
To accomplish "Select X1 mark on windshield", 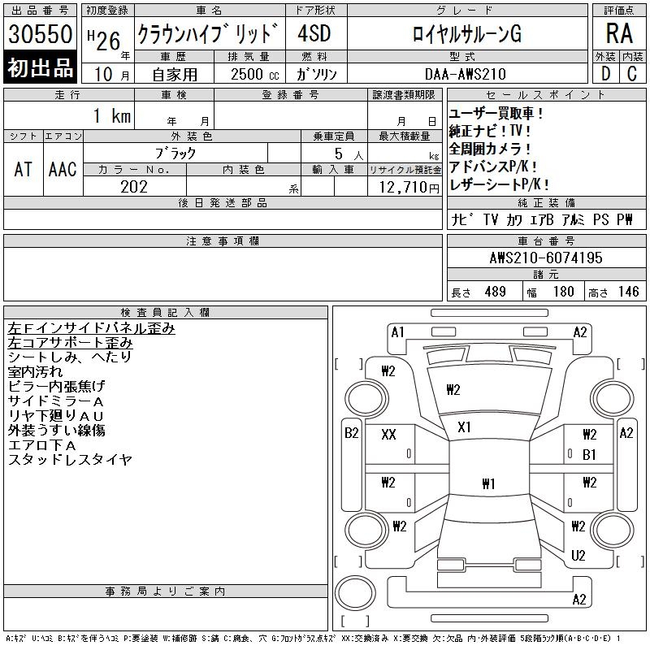I will [x=464, y=427].
